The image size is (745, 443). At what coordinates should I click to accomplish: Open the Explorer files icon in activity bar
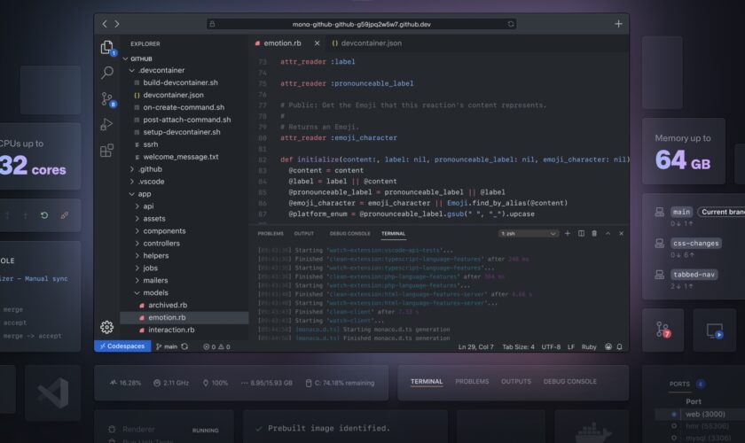pos(107,48)
